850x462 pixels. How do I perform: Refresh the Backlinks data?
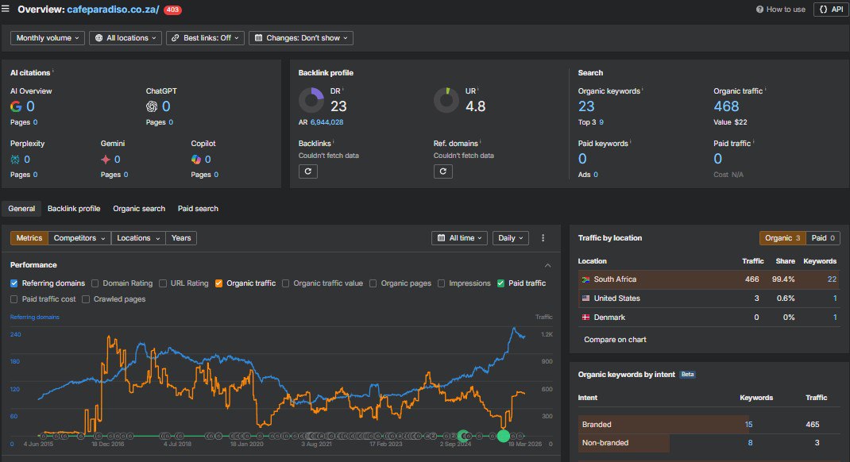click(x=308, y=171)
